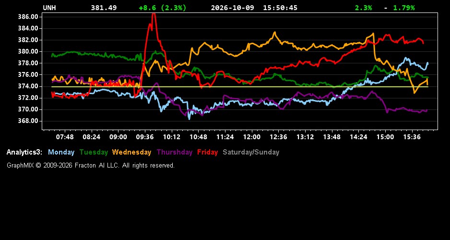Click the Tuesday legend label
Screen dimensions: 450x240
(x=94, y=152)
